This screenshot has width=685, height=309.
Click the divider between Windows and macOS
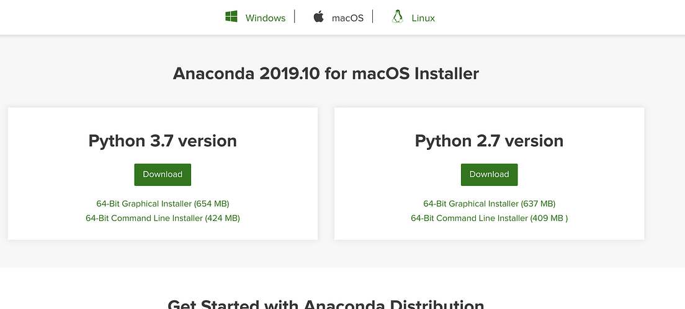[x=295, y=17]
